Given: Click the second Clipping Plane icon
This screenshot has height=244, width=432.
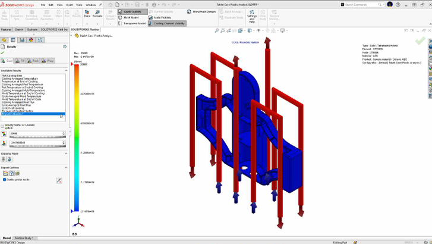Looking at the screenshot, I should 10,159.
